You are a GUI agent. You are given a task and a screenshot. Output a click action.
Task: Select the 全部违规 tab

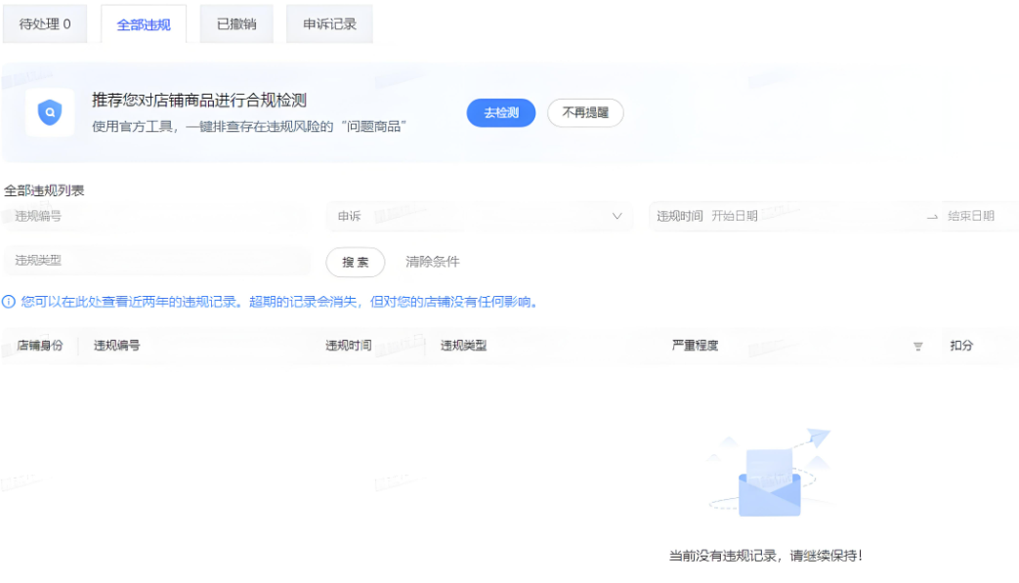144,24
